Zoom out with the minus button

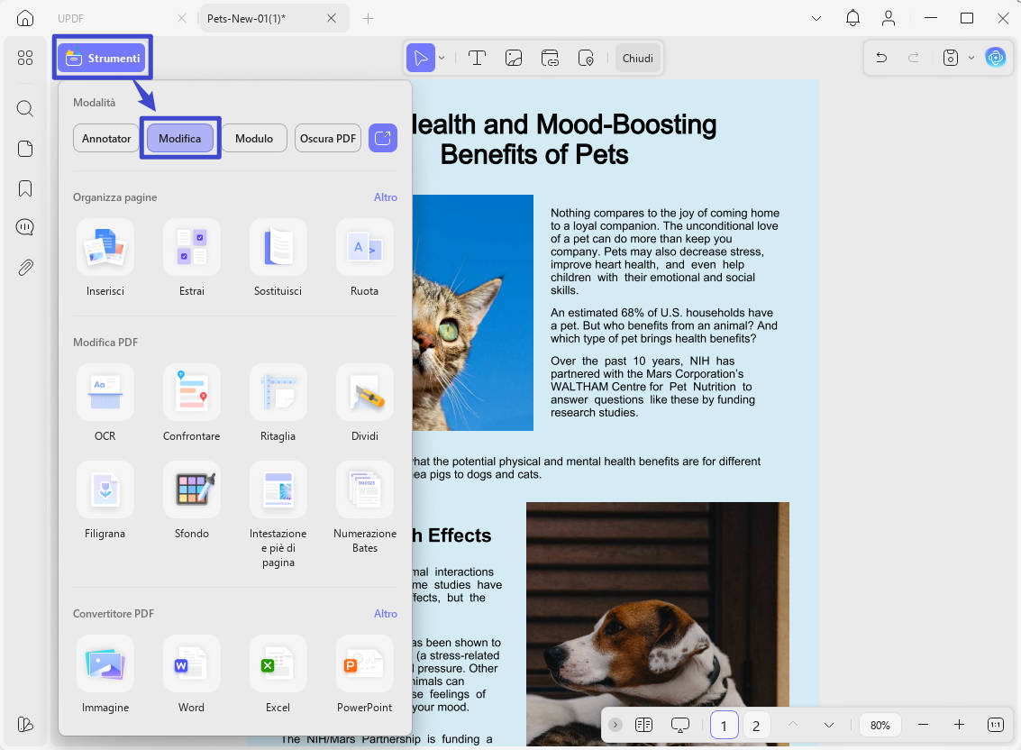923,725
